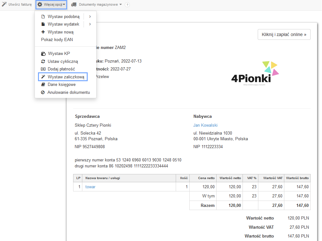Click the Wartość brutto column header
This screenshot has width=322, height=241.
click(x=297, y=178)
